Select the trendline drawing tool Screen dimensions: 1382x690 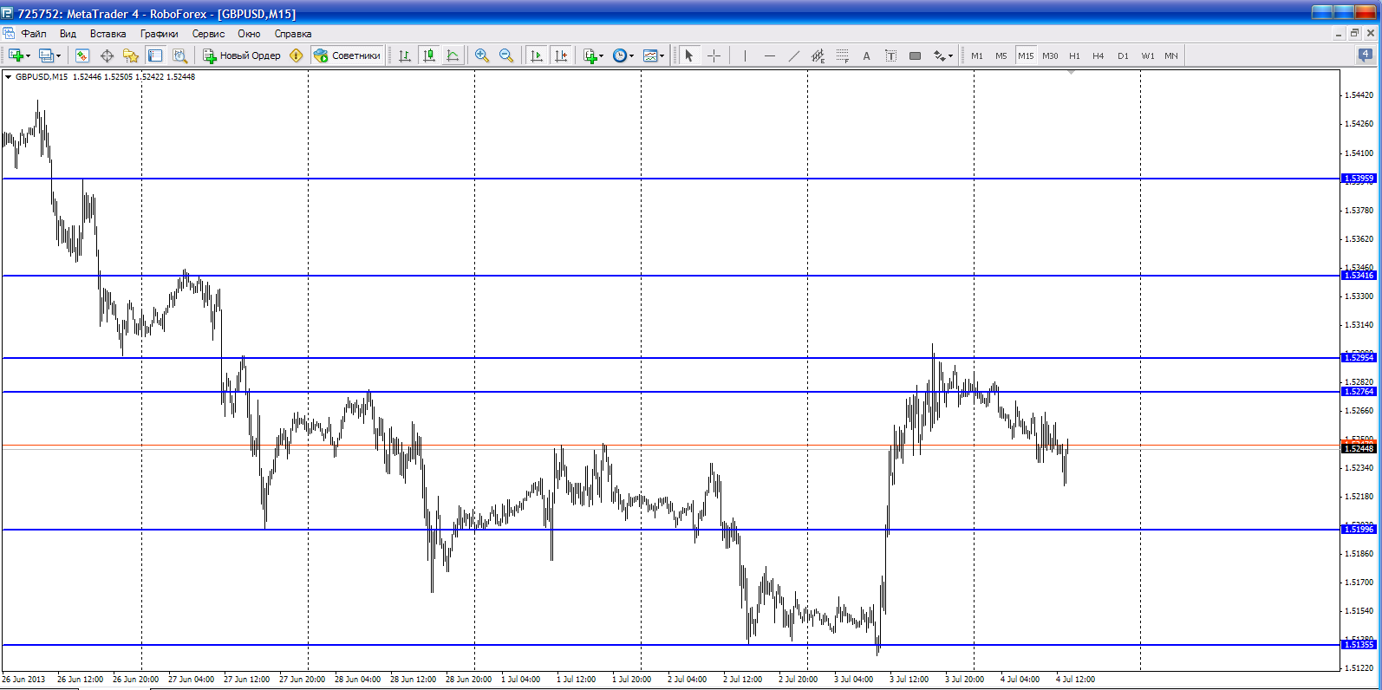coord(793,55)
